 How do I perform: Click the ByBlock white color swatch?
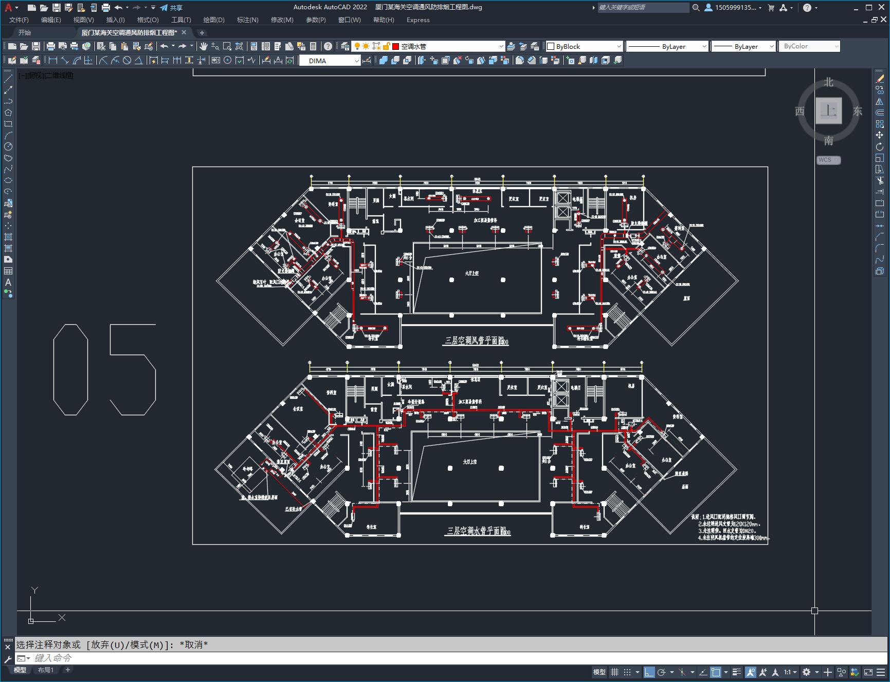551,46
